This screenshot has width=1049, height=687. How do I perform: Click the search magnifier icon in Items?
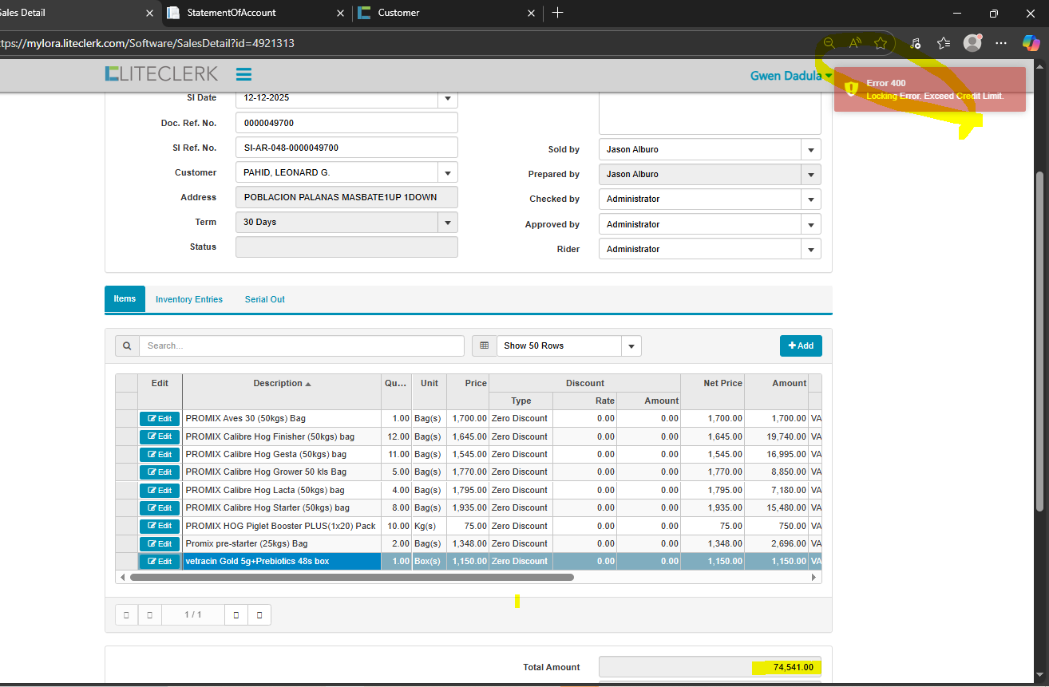[127, 345]
